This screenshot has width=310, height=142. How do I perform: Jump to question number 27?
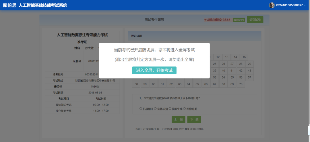(x=232, y=64)
